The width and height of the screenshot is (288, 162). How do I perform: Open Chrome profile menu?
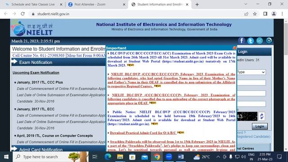pos(274,14)
